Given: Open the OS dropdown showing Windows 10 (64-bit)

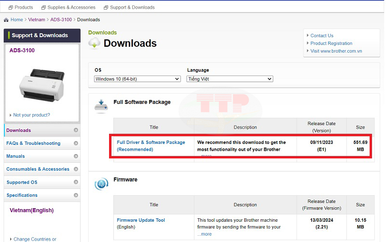Looking at the screenshot, I should [137, 79].
